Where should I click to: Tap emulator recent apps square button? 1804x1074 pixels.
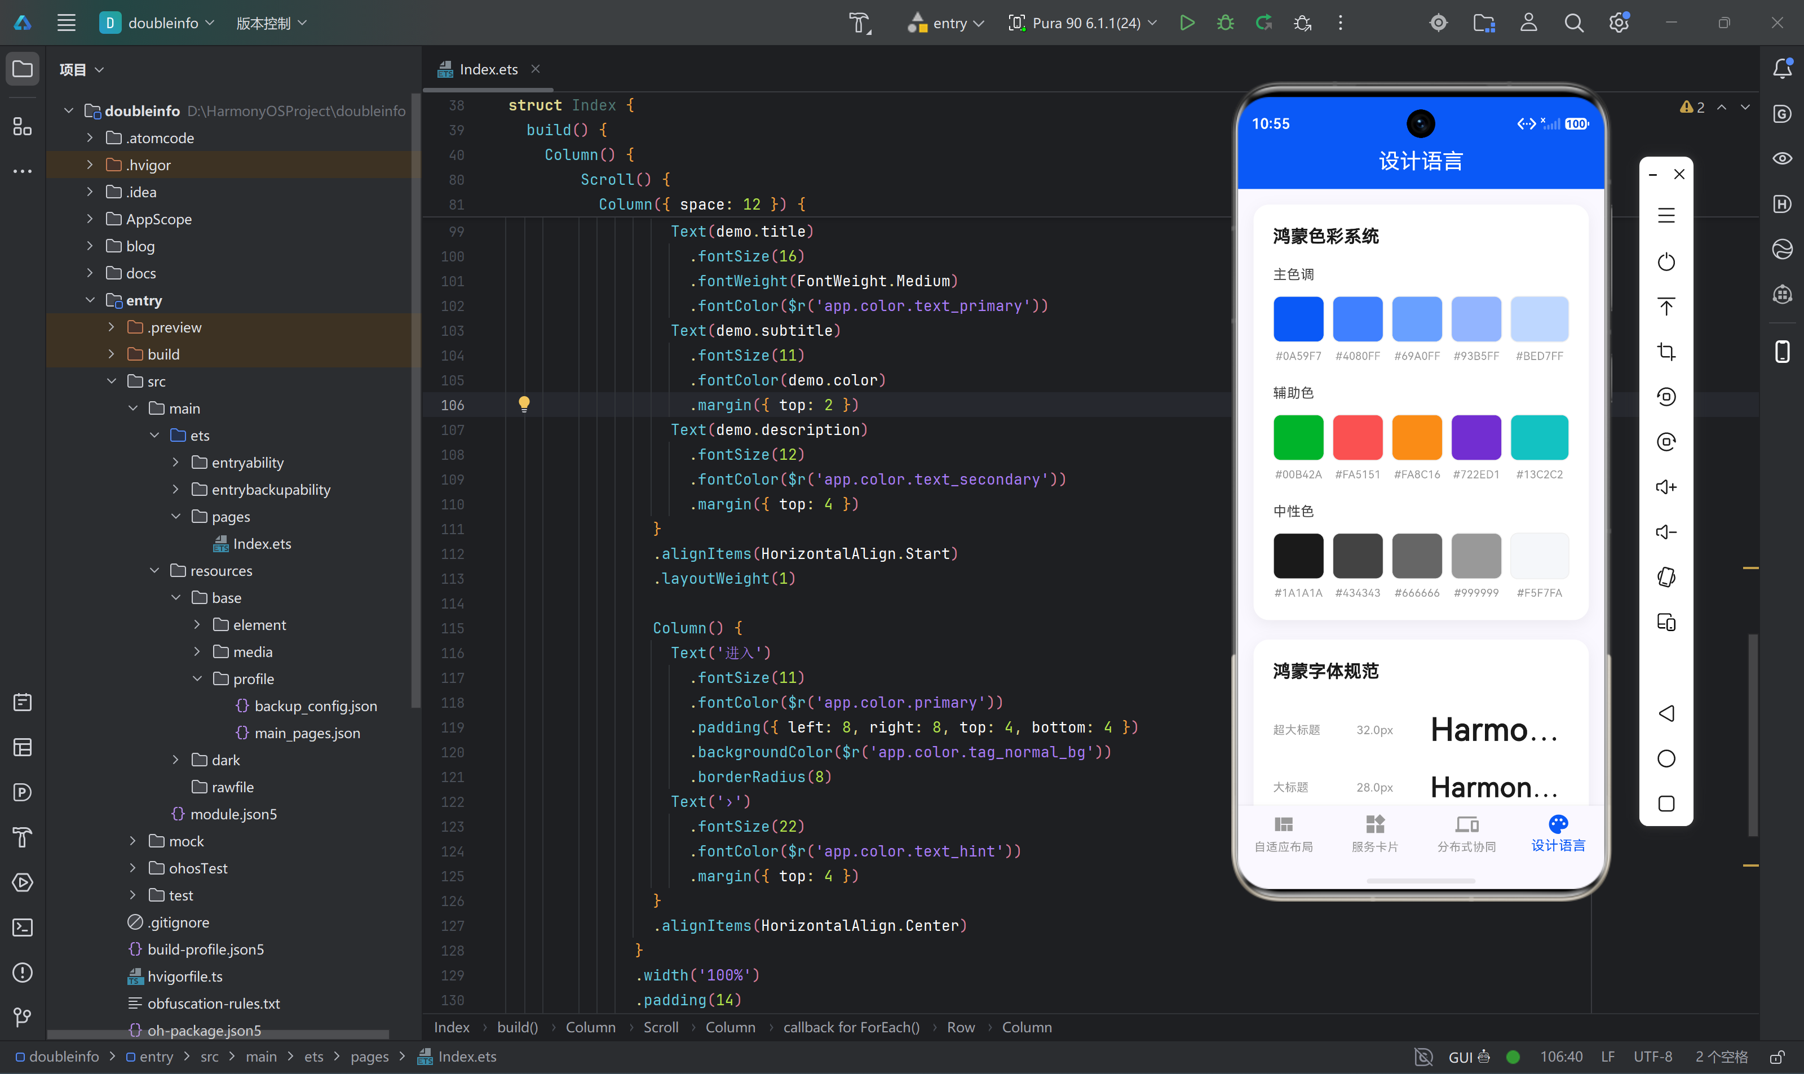tap(1666, 804)
